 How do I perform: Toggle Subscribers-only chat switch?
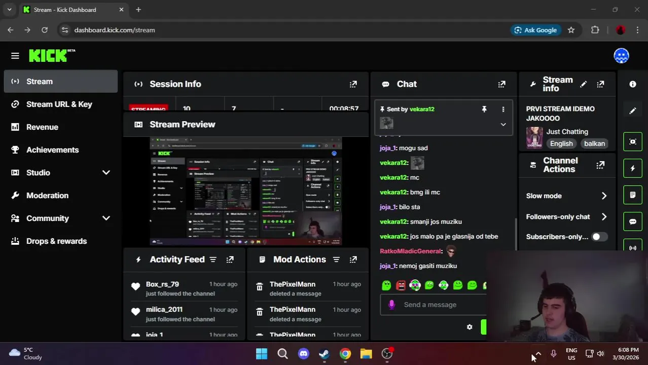(x=599, y=237)
